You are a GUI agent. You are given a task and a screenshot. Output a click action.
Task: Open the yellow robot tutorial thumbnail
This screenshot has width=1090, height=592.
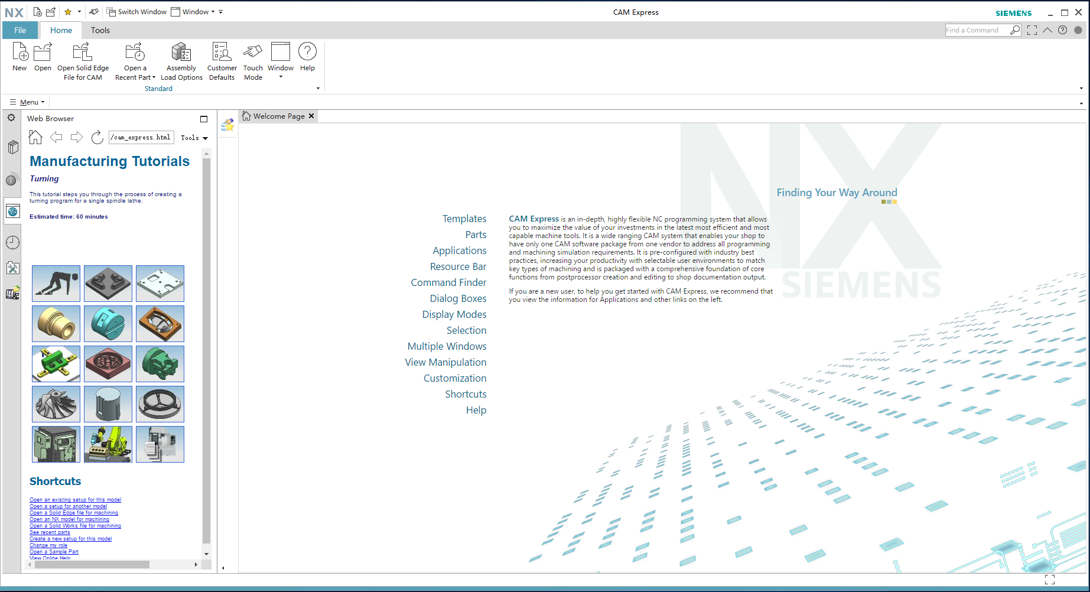(x=108, y=444)
